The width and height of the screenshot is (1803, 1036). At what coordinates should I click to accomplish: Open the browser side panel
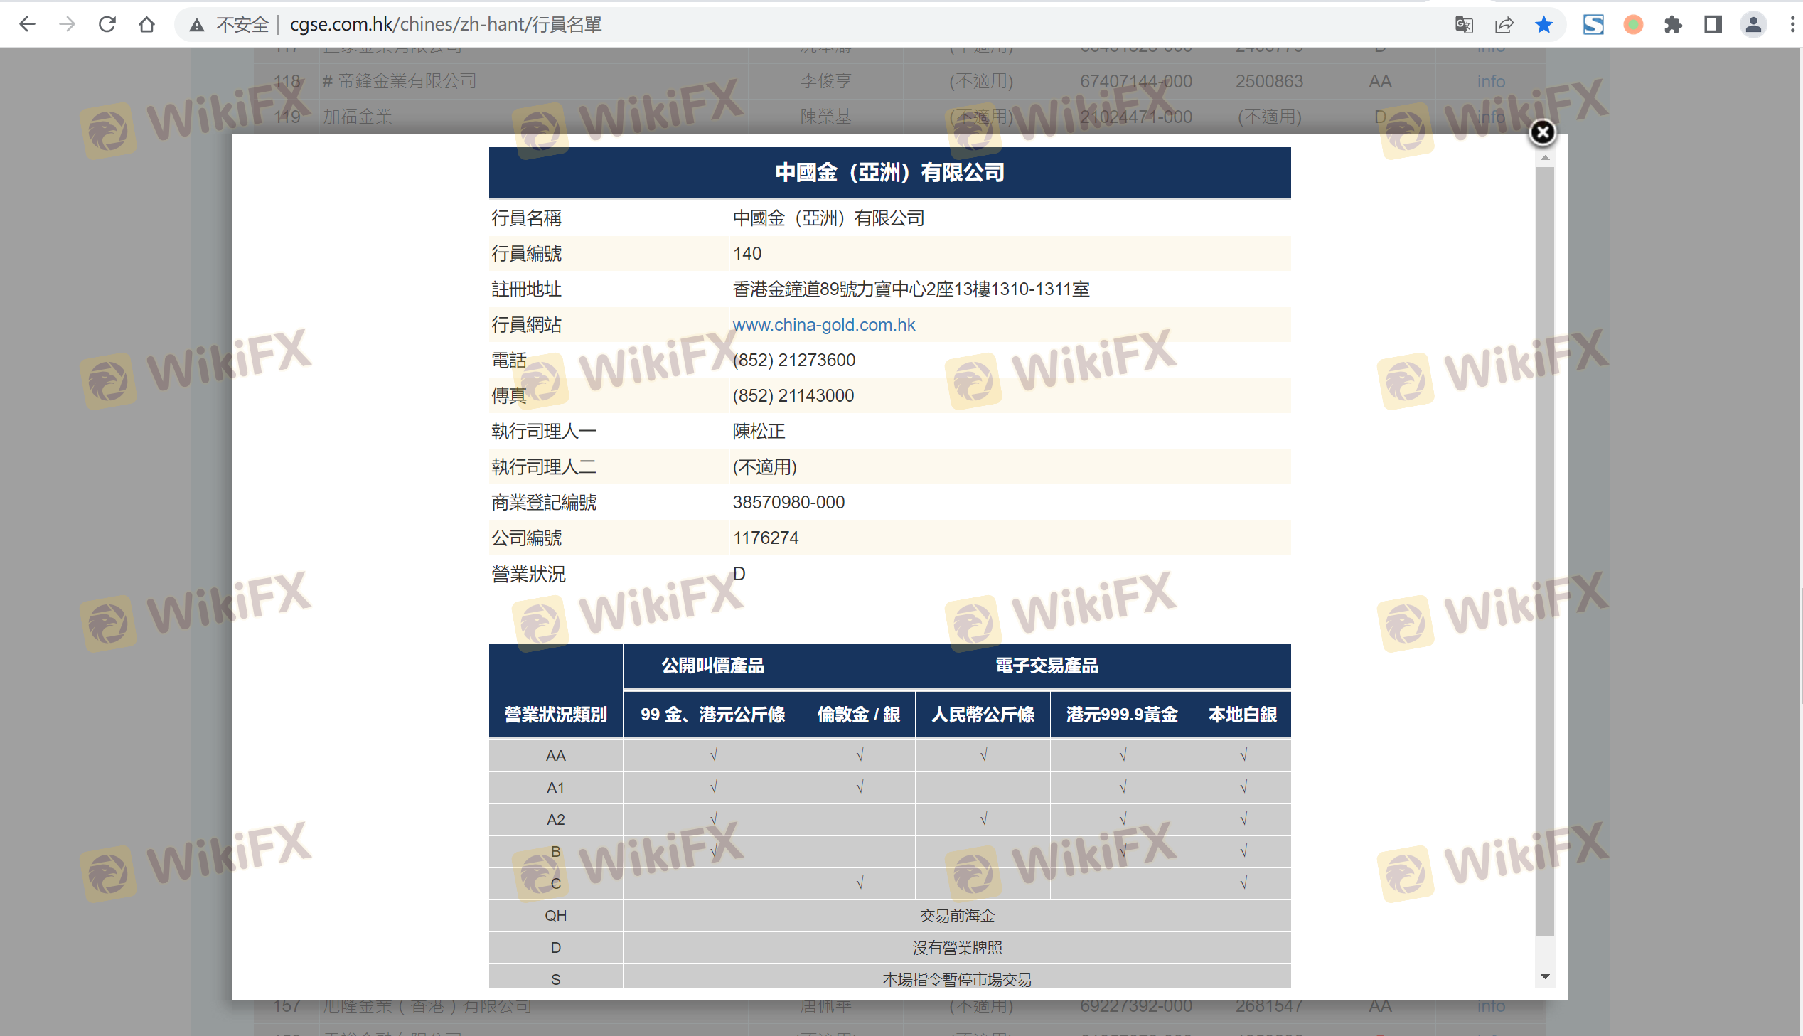coord(1713,25)
